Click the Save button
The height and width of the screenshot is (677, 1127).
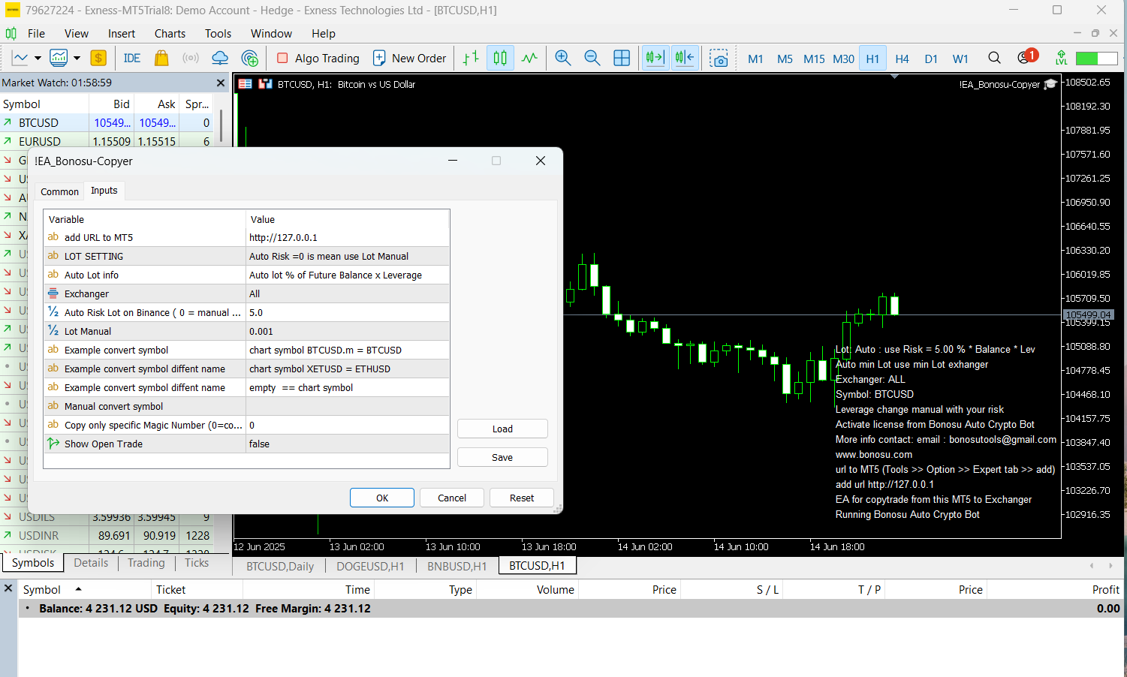point(502,457)
